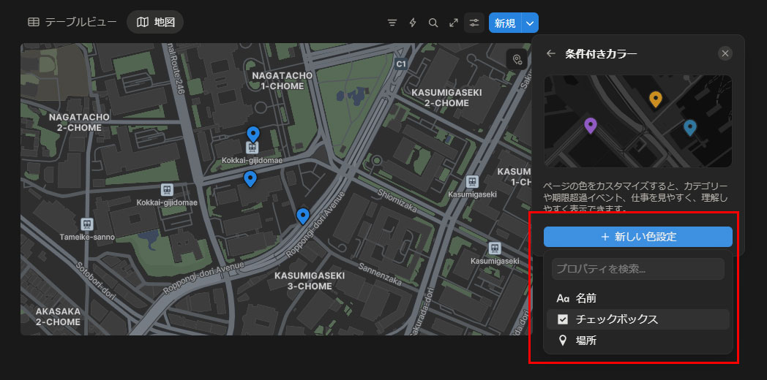The width and height of the screenshot is (767, 380).
Task: Click the orange pin in the preview image
Action: click(x=656, y=99)
